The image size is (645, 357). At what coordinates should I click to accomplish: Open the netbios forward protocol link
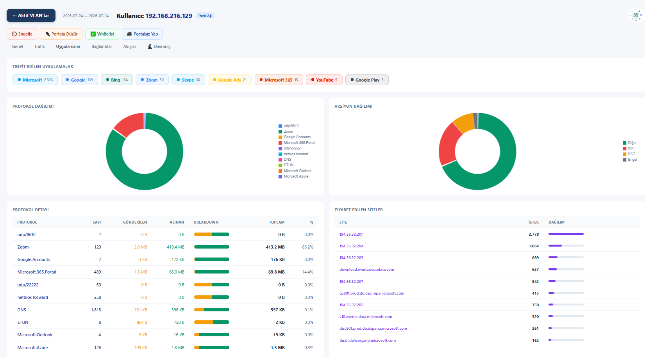(x=32, y=297)
